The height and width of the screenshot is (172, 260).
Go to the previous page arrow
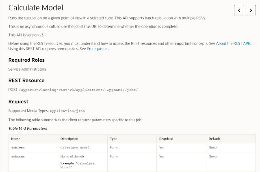pyautogui.click(x=239, y=9)
